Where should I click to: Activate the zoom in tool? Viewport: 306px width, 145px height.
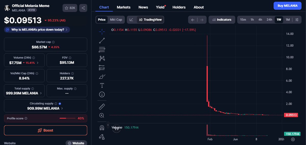coord(102,115)
